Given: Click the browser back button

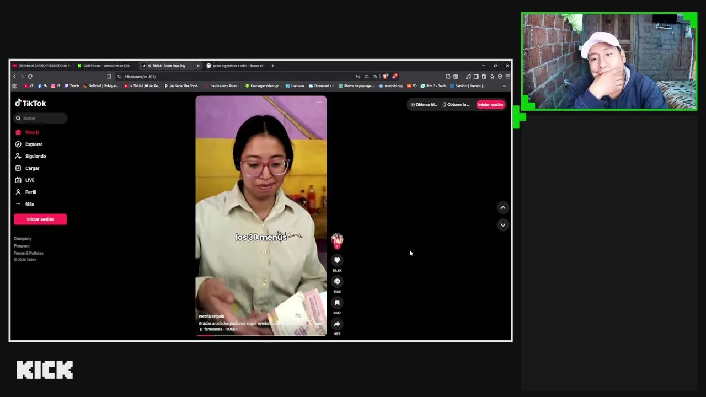Looking at the screenshot, I should (14, 77).
